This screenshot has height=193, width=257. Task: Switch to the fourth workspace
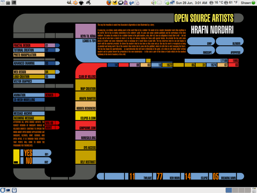(x=248, y=190)
